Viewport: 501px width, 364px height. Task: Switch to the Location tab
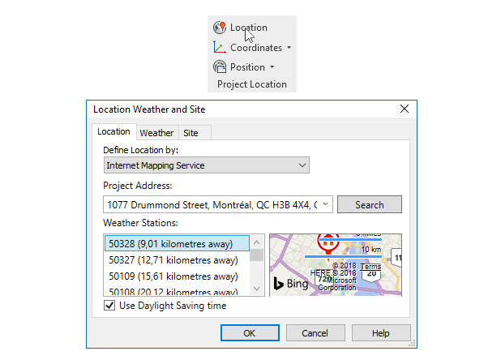pyautogui.click(x=114, y=131)
